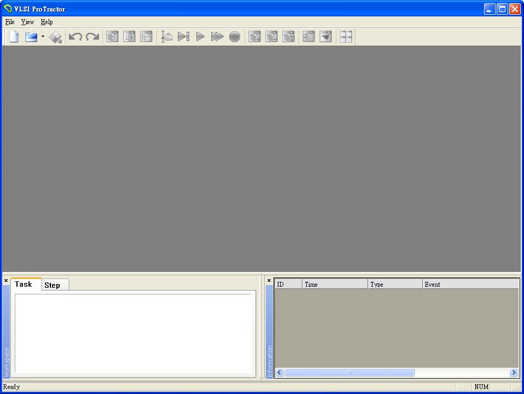Open the File menu
Image resolution: width=524 pixels, height=394 pixels.
tap(10, 22)
